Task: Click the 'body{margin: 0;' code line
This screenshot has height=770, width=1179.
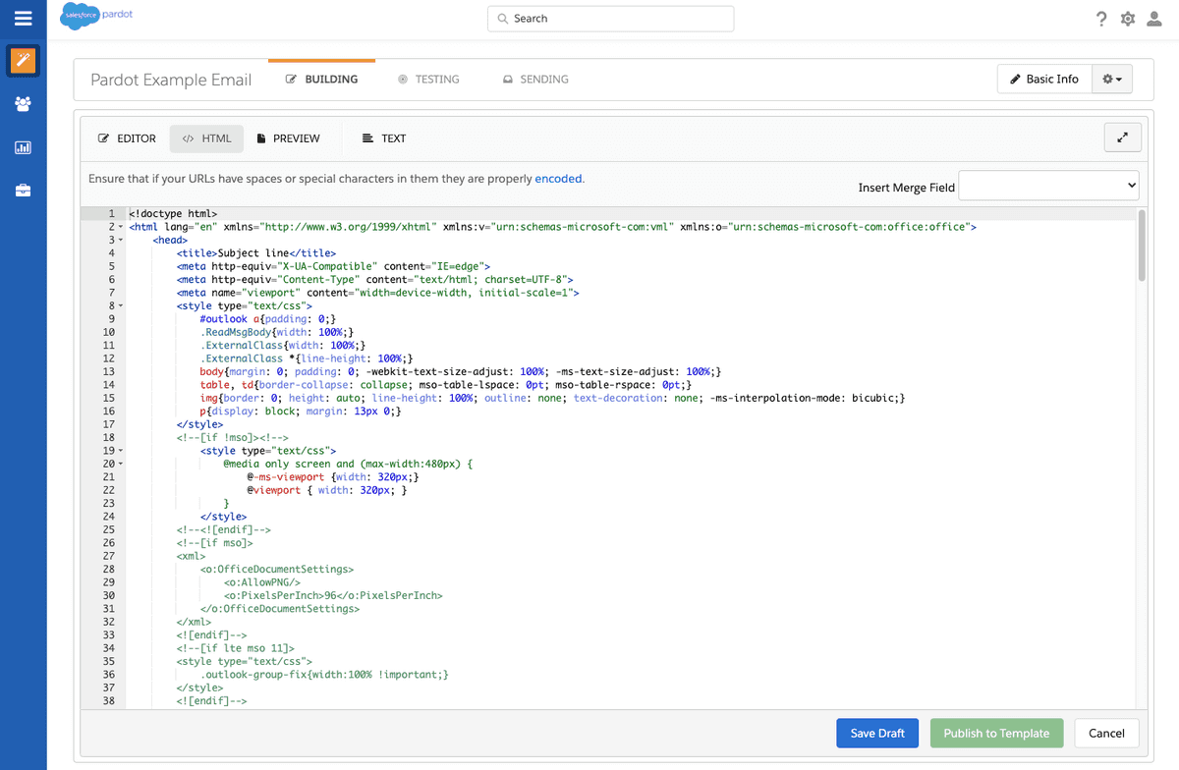Action: point(461,371)
